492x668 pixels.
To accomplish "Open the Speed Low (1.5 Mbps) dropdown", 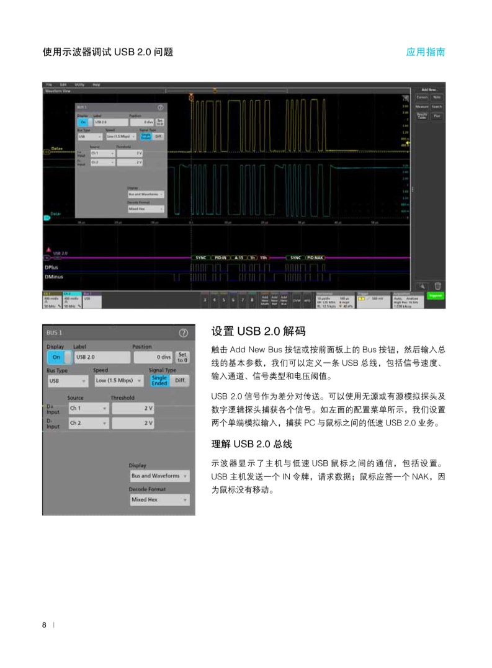I will pyautogui.click(x=119, y=381).
